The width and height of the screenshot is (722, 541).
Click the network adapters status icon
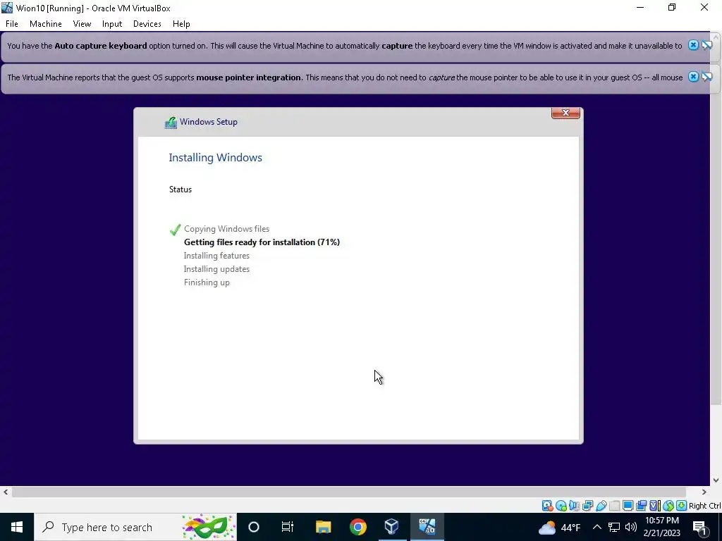587,506
